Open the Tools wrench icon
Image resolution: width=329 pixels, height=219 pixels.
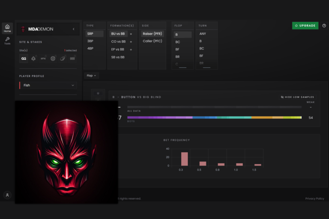[7, 41]
